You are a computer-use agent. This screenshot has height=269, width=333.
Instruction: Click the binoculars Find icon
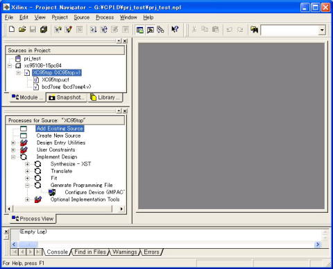pos(254,29)
